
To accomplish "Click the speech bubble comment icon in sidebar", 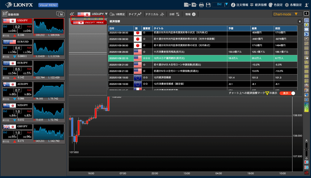I will point(307,29).
